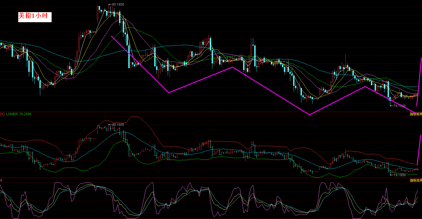Click the lowest vertex of the magenta zigzag
422x219 pixels.
point(309,115)
